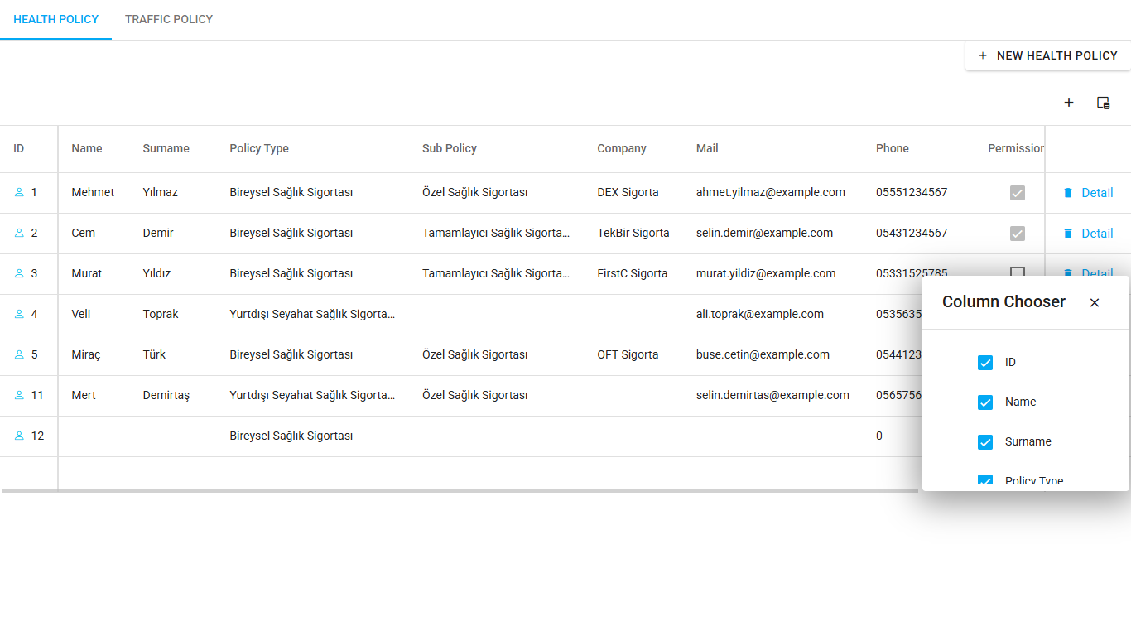Hide the Surname column in chooser
Viewport: 1131px width, 636px height.
coord(985,442)
